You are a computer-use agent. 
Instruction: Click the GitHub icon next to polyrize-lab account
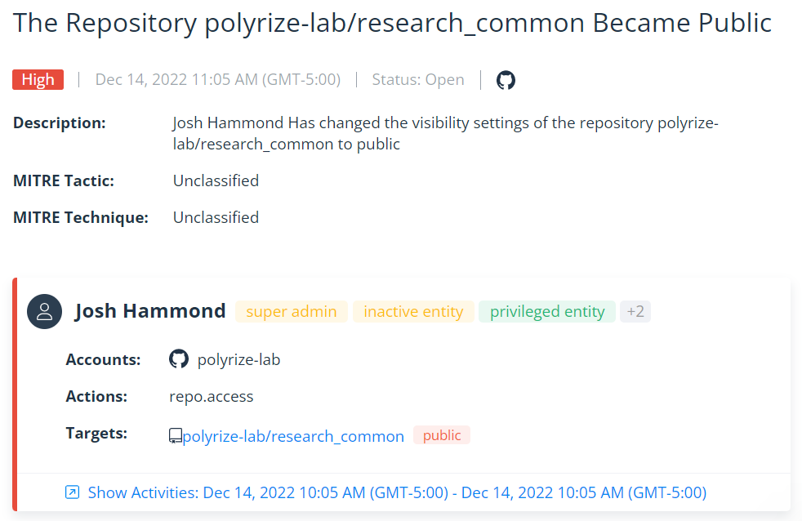pyautogui.click(x=178, y=359)
